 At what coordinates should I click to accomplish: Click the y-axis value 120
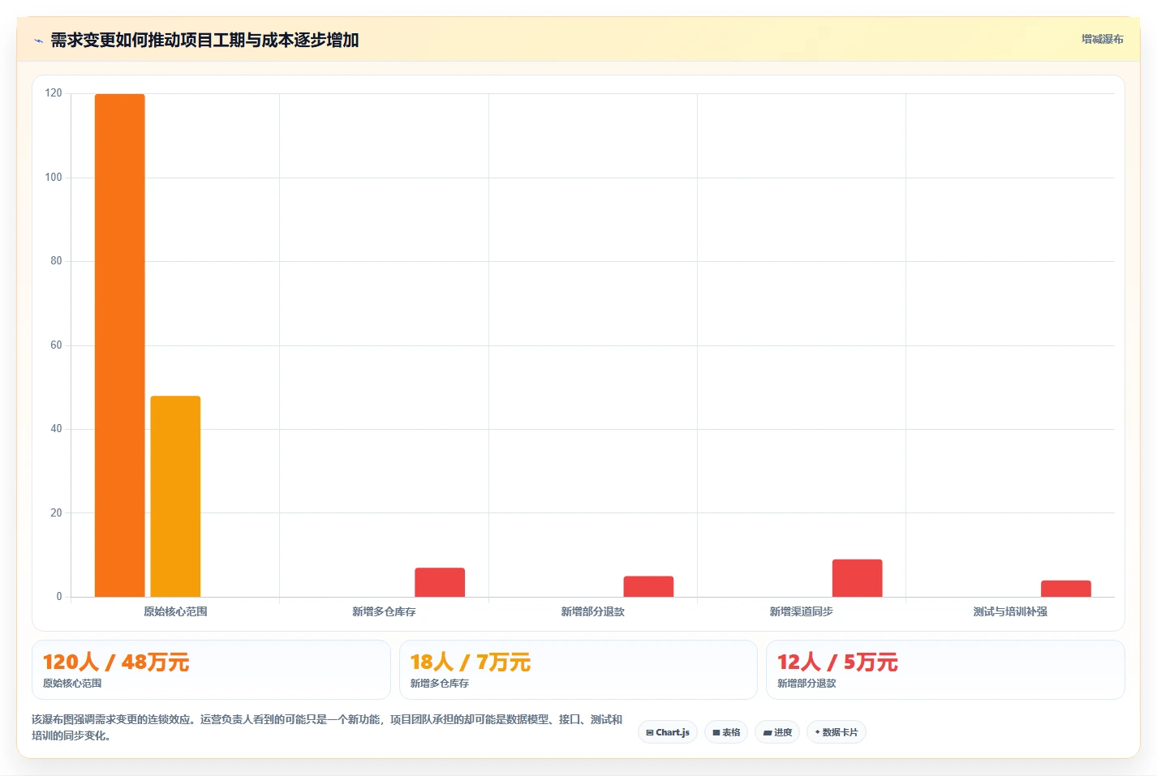coord(54,93)
